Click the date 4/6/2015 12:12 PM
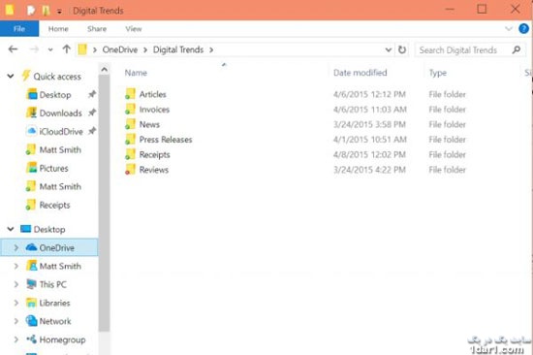This screenshot has height=355, width=533. point(369,94)
